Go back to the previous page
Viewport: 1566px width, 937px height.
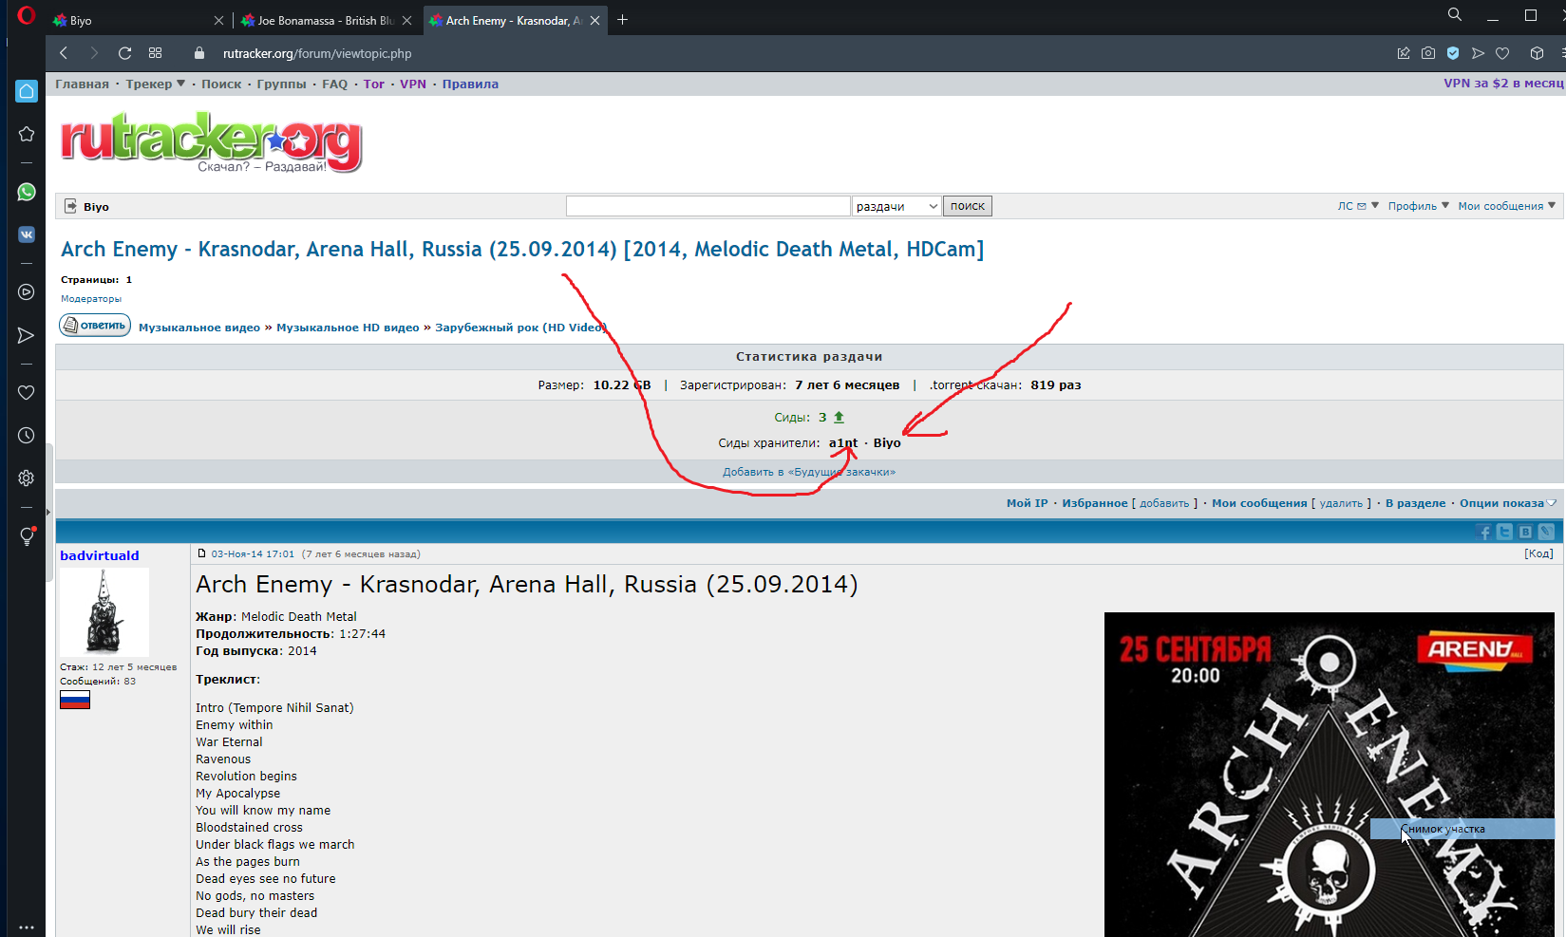click(64, 53)
